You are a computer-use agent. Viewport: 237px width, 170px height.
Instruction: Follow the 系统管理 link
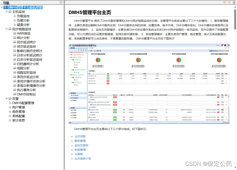tap(80, 150)
